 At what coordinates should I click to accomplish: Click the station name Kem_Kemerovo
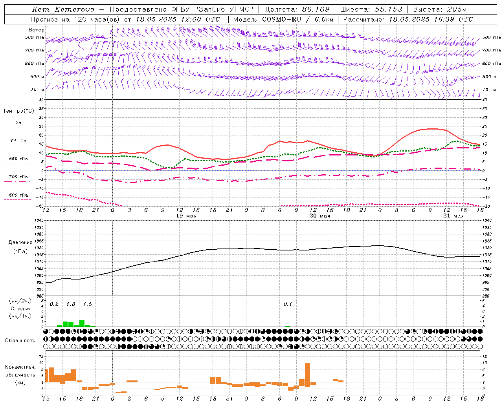[x=63, y=9]
